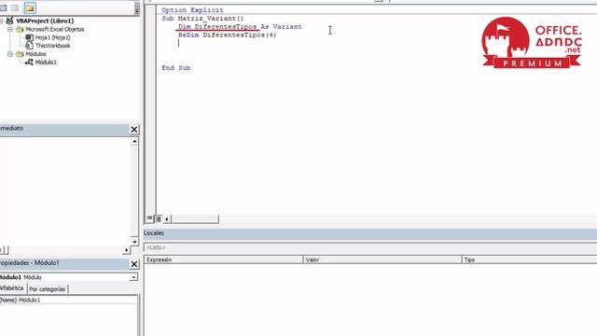Screen dimensions: 597x336
Task: Select ThisWorkbook in the project tree
Action: [x=52, y=46]
